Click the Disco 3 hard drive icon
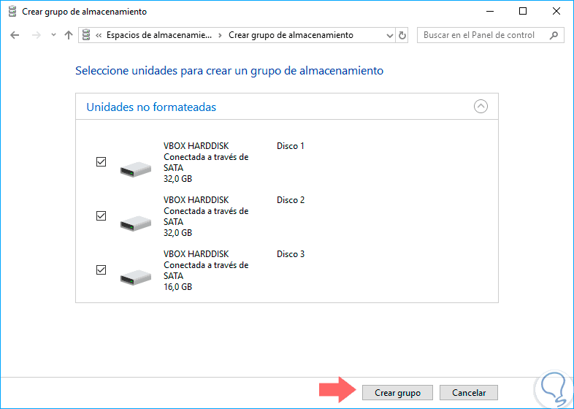 [x=135, y=276]
